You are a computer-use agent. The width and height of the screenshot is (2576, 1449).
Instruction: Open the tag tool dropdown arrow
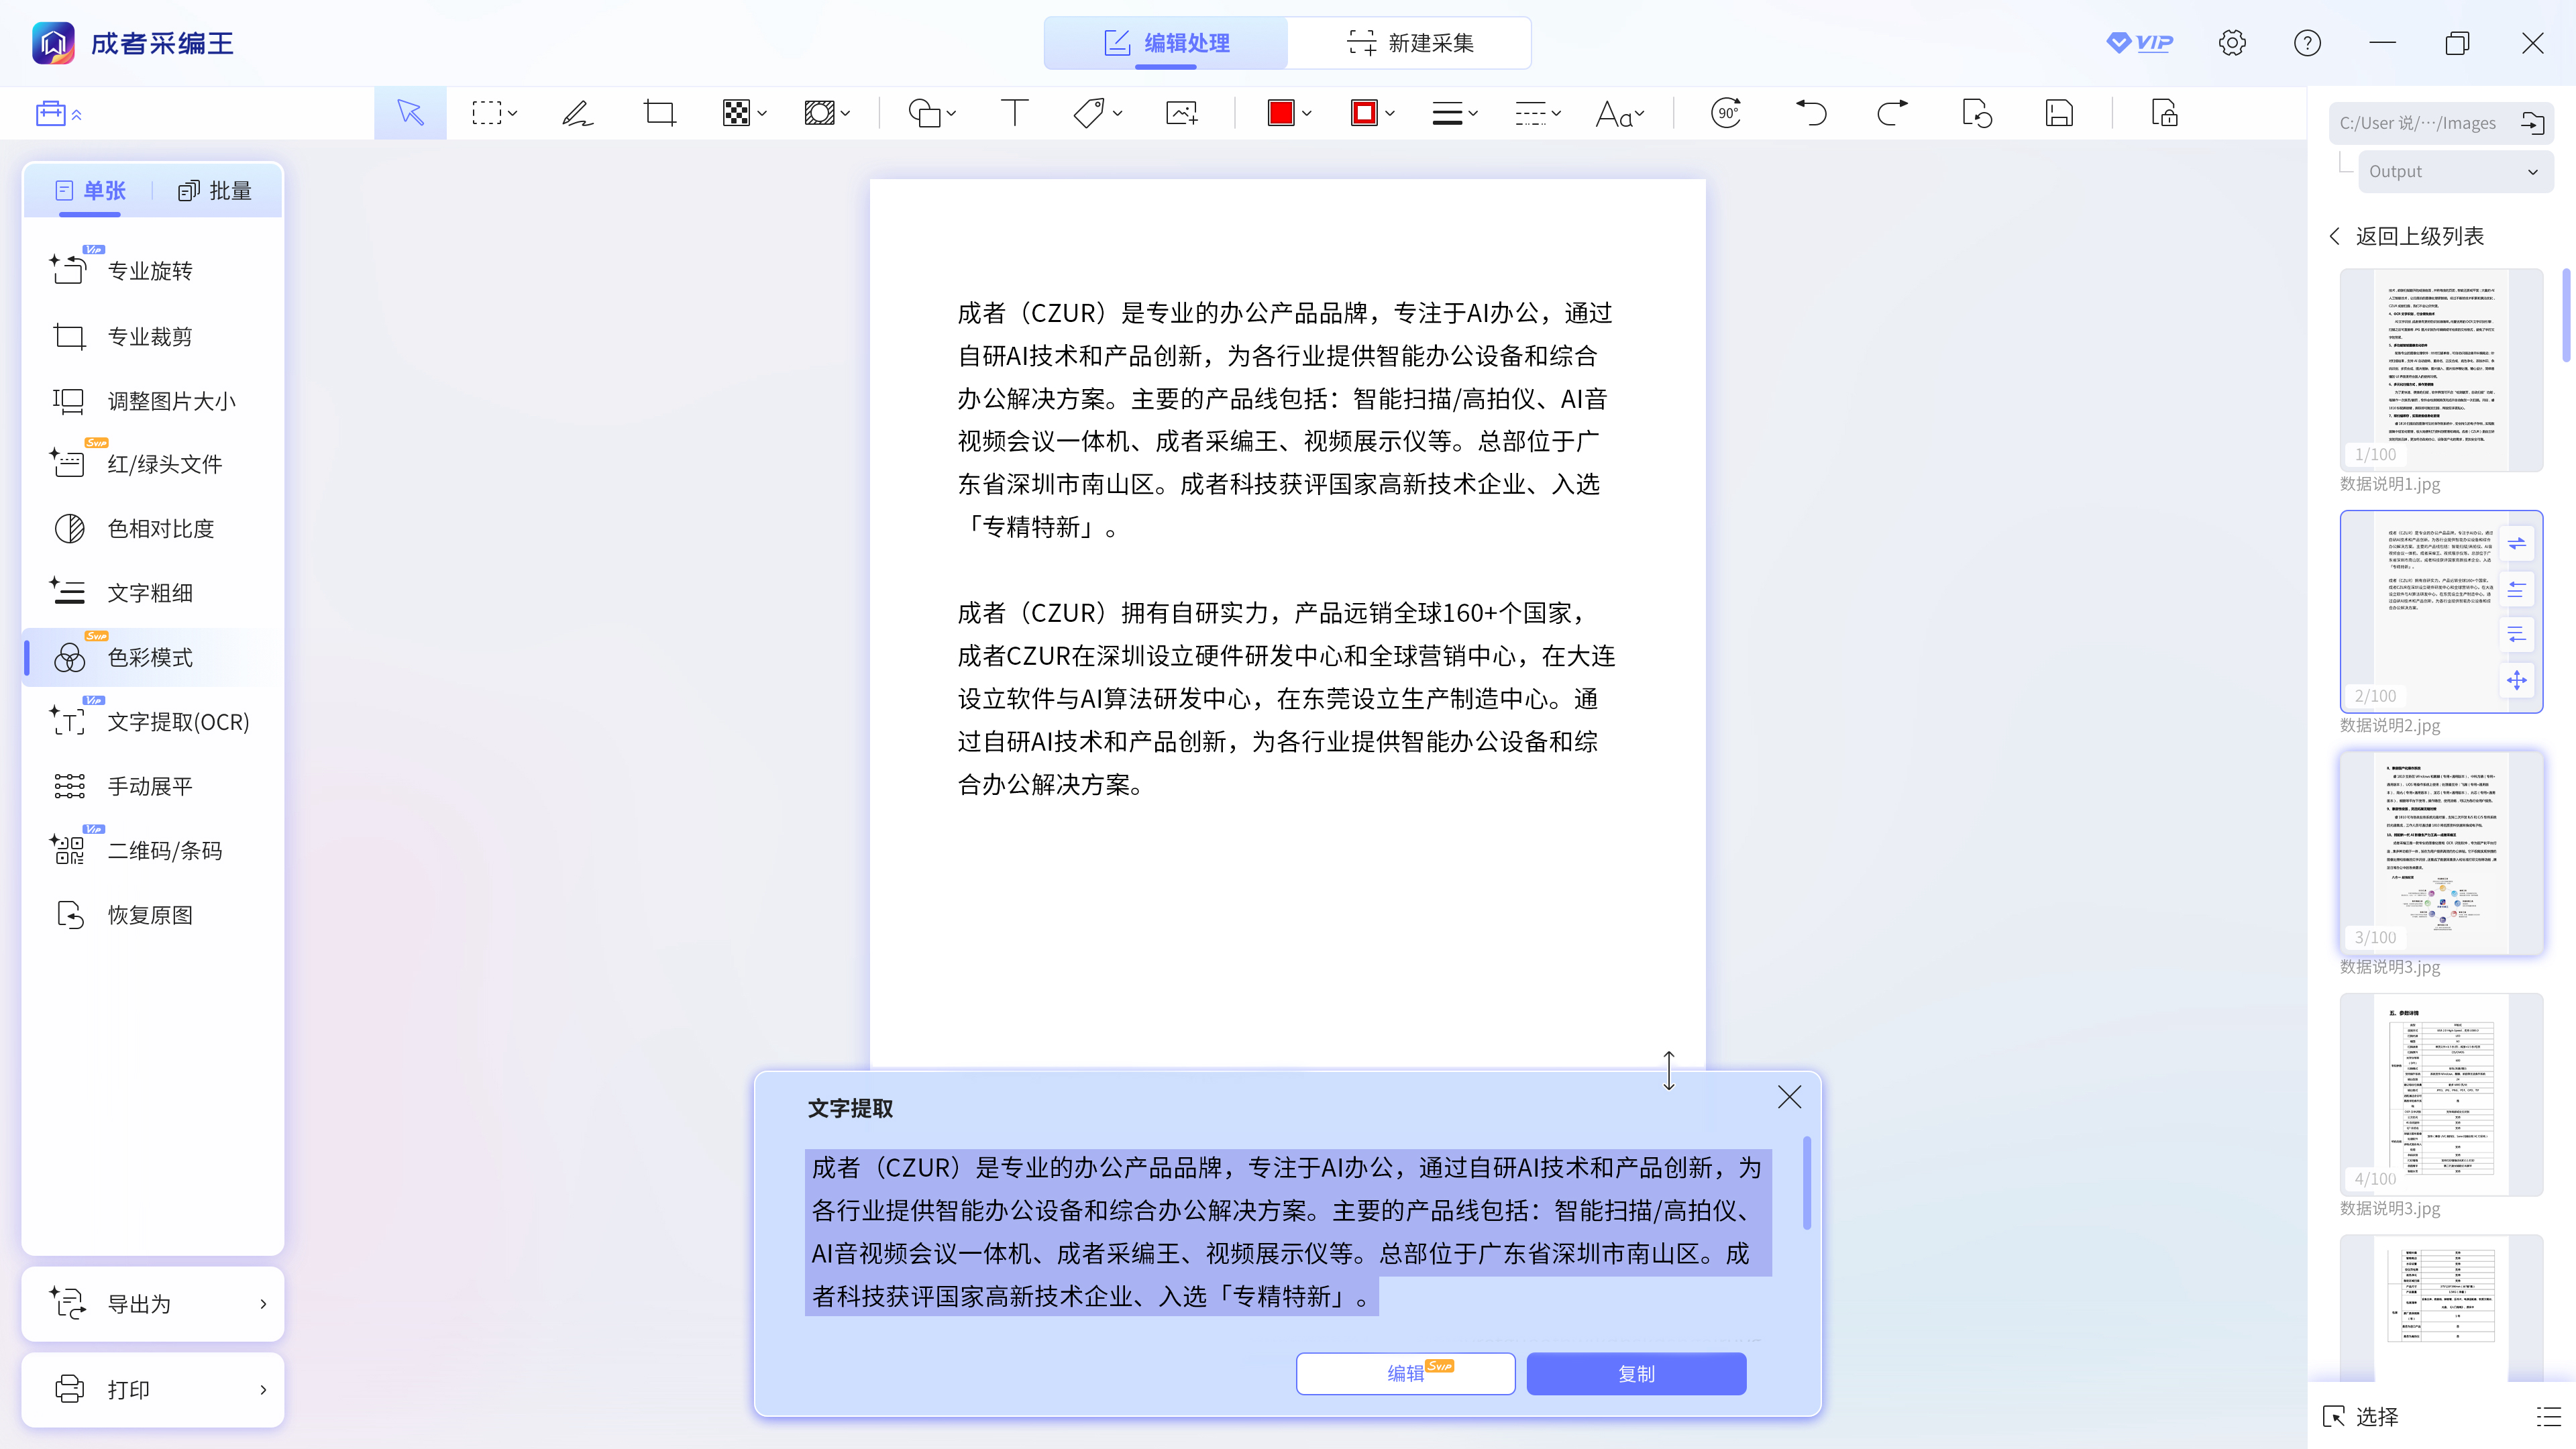point(1117,114)
